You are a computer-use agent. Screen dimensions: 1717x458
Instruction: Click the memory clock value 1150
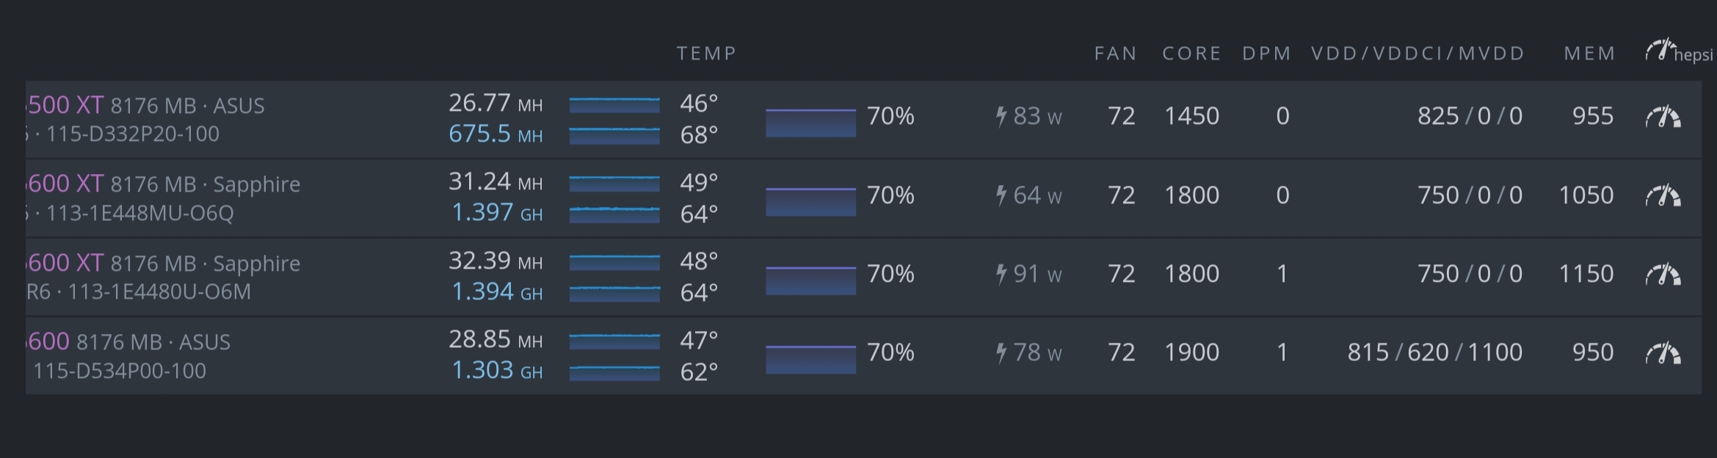pyautogui.click(x=1586, y=274)
